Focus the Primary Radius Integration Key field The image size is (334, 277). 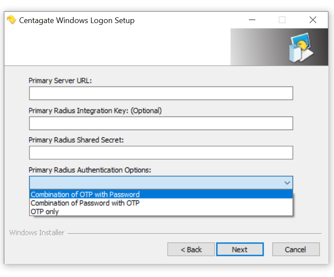(x=161, y=123)
